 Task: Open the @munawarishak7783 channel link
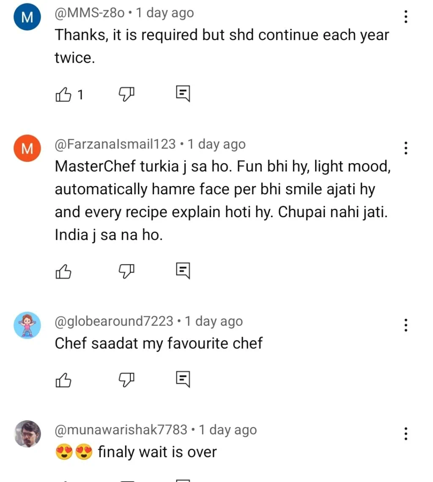121,430
